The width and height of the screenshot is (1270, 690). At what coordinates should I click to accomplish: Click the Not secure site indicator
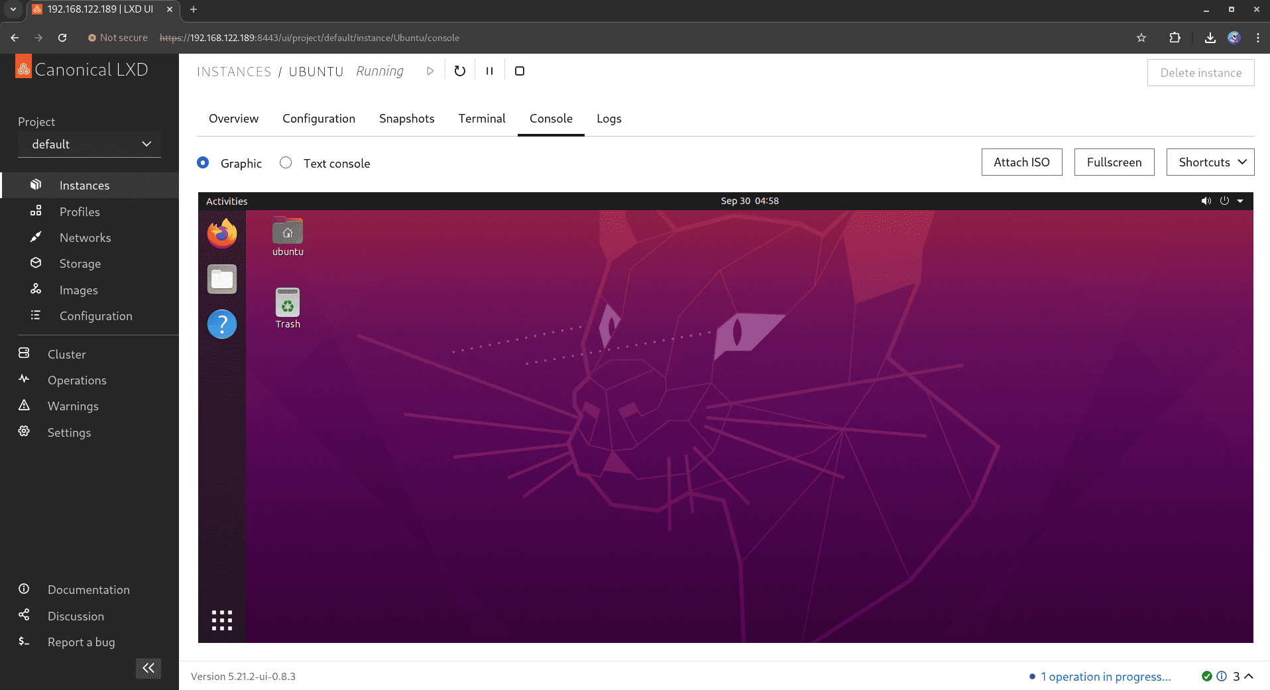click(118, 38)
